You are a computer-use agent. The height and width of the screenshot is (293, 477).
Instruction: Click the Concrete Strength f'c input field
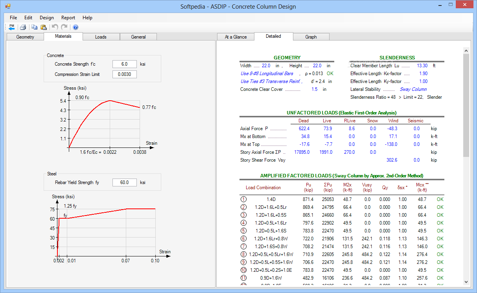coord(125,64)
